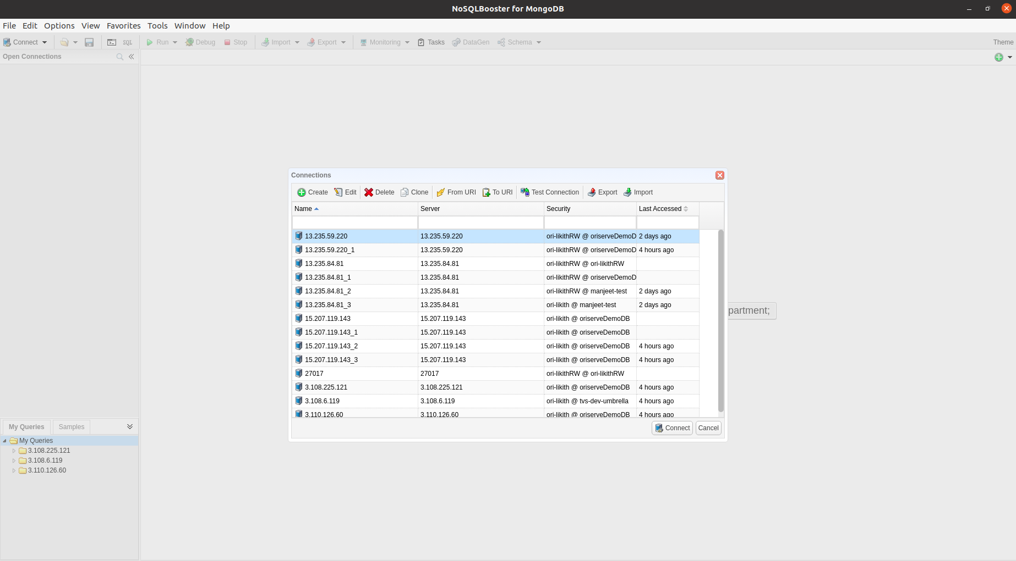This screenshot has height=561, width=1016.
Task: Click the search icon in Open Connections
Action: pos(119,57)
